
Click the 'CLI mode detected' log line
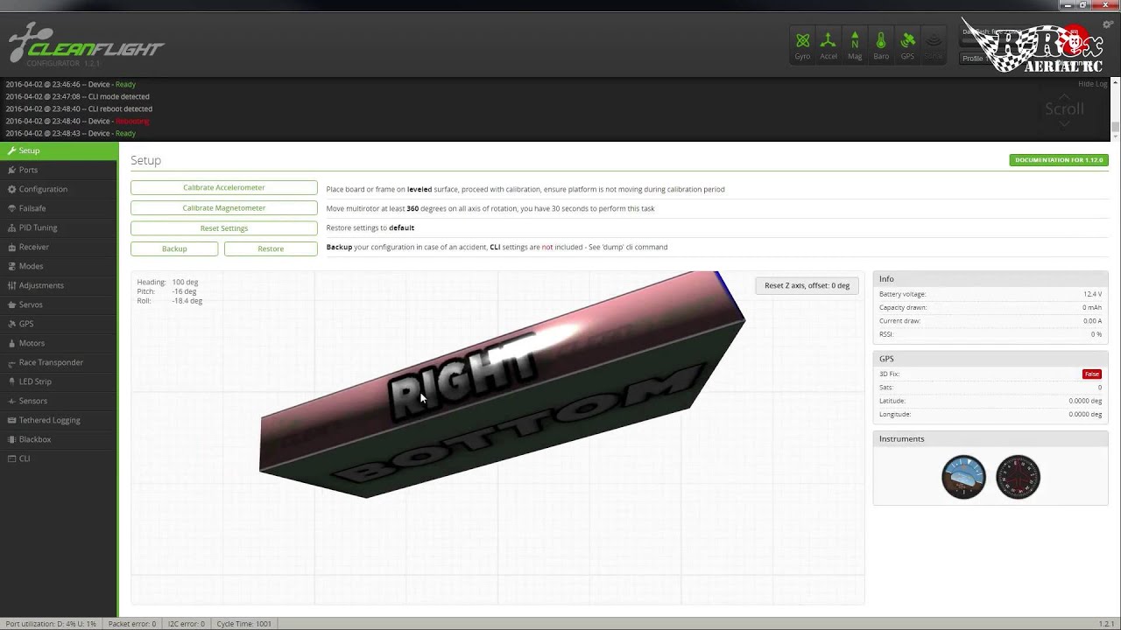point(77,97)
